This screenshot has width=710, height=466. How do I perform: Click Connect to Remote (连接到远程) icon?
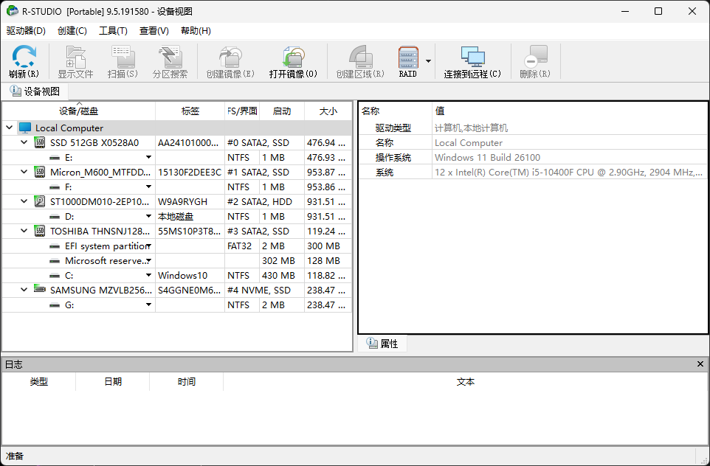473,57
